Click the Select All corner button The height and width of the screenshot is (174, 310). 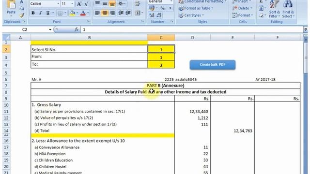click(6, 38)
